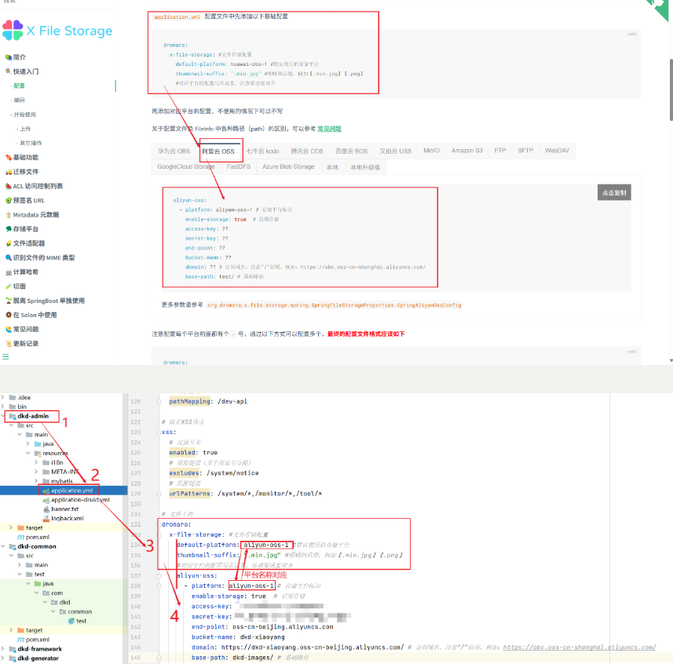The height and width of the screenshot is (664, 673).
Task: Fold the dromara block at line 132
Action: [159, 524]
